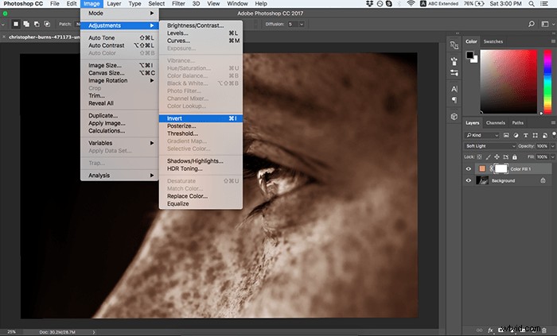The height and width of the screenshot is (336, 557).
Task: Open the Opacity slider dropdown arrow
Action: click(x=553, y=146)
